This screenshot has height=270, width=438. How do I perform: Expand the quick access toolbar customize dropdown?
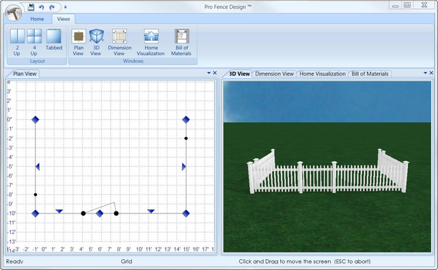66,7
